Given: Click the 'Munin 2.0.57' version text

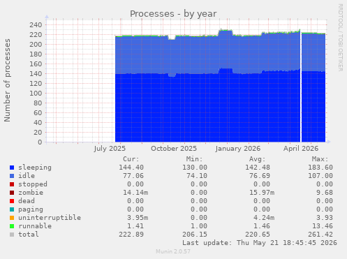Looking at the screenshot, I should pos(173,251).
